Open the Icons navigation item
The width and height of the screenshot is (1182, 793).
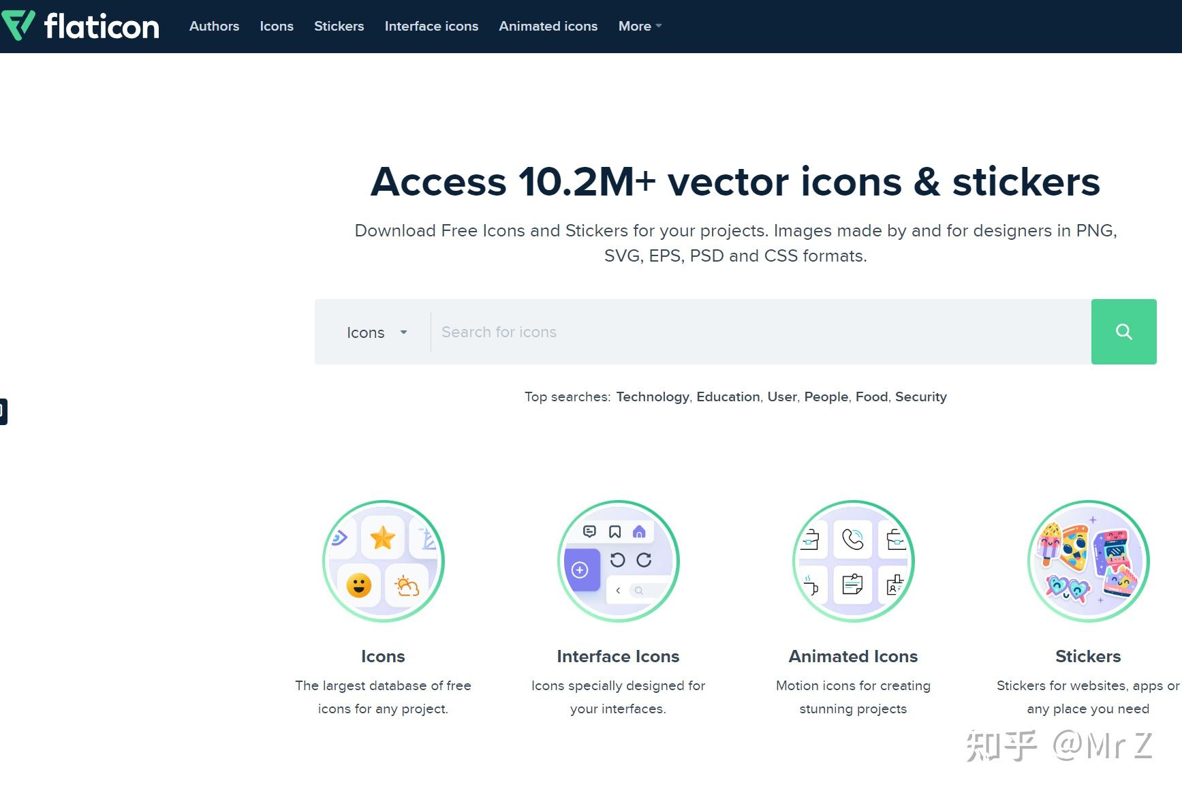point(276,26)
